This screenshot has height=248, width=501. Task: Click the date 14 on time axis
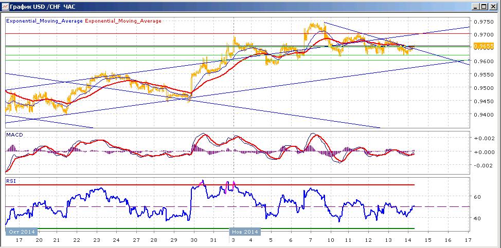point(408,240)
